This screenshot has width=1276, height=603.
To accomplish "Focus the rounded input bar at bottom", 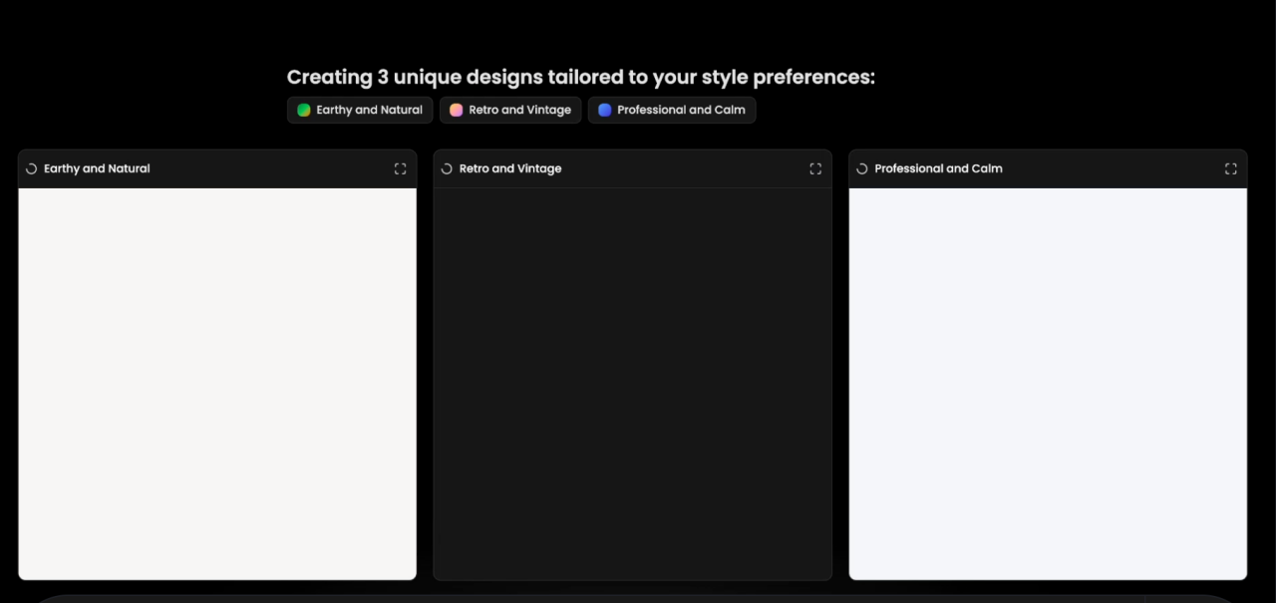I will point(638,599).
